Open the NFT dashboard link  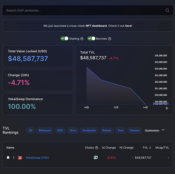click(96, 26)
